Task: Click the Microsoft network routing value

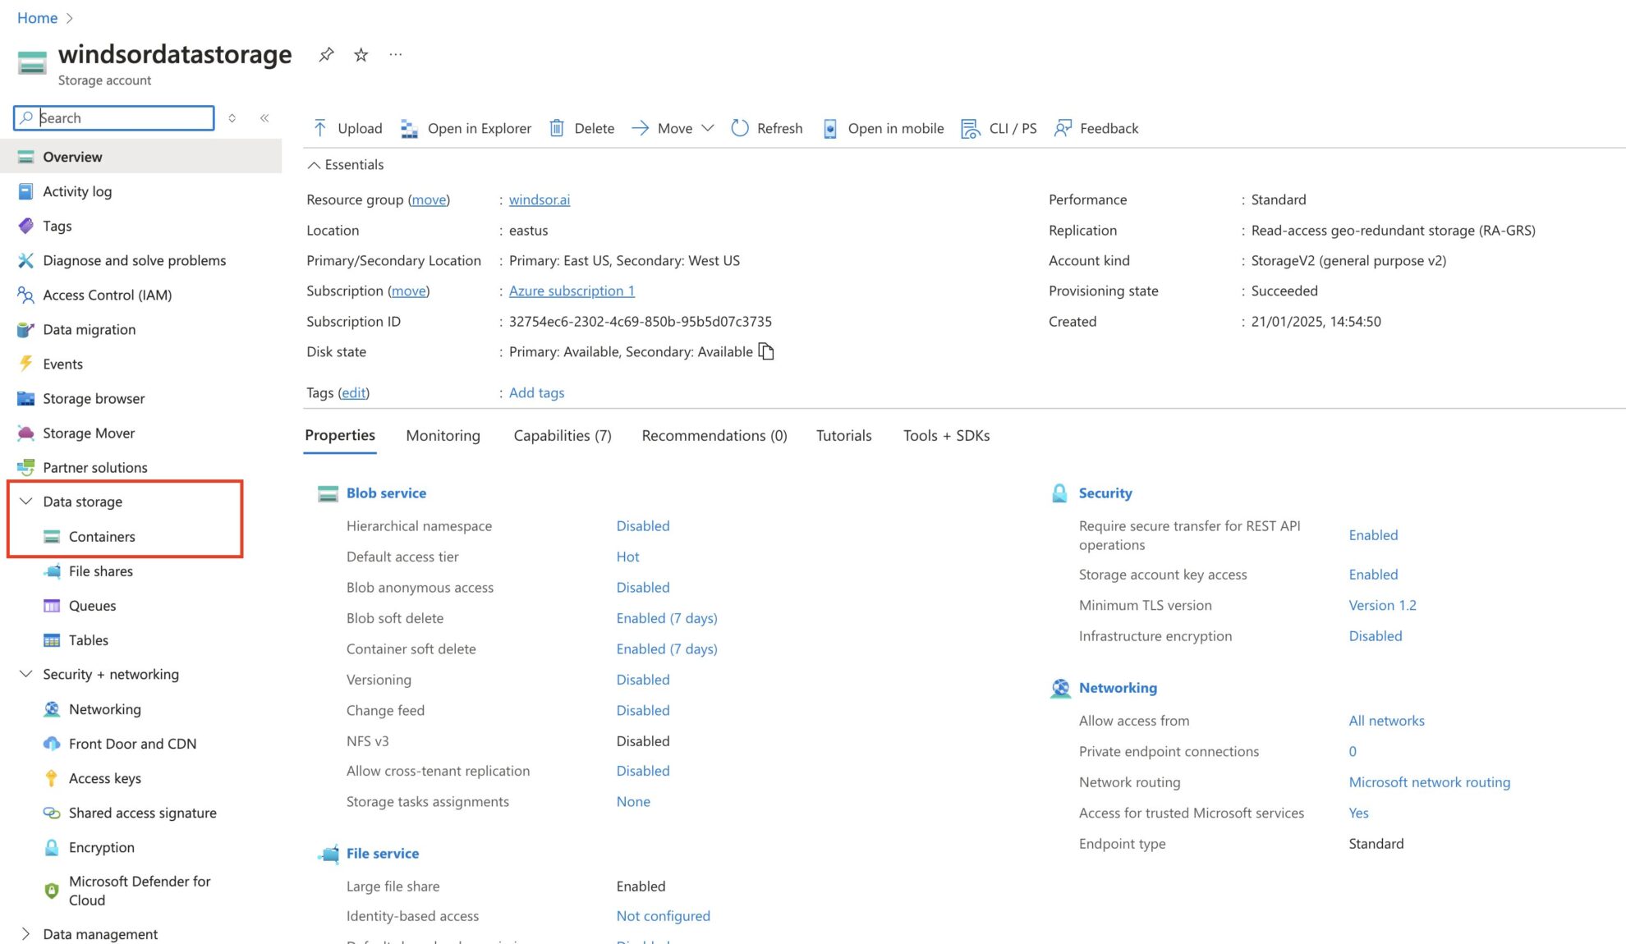Action: [1429, 782]
